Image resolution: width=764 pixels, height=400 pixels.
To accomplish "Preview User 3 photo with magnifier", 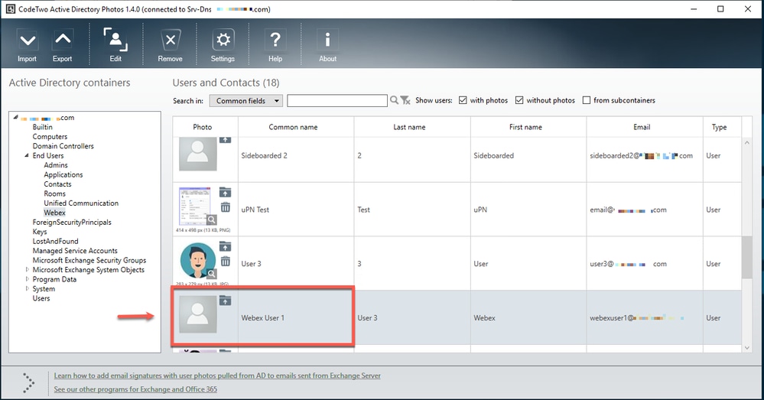I will point(212,274).
